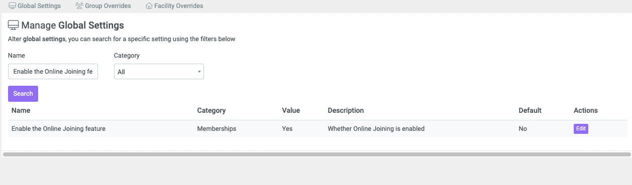Click 'Whether Online Joining is enabled' description
The width and height of the screenshot is (632, 185).
pos(376,129)
